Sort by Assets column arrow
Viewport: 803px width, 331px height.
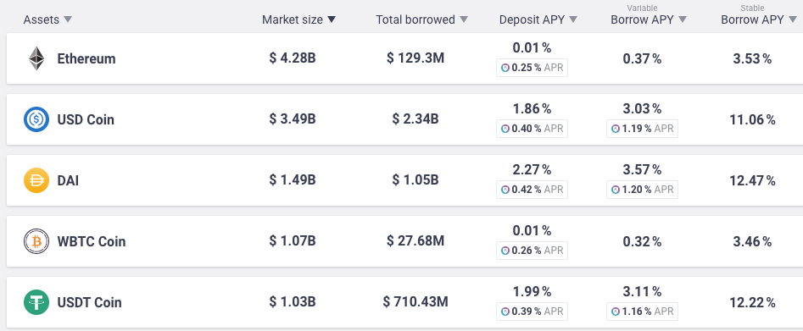click(x=67, y=19)
